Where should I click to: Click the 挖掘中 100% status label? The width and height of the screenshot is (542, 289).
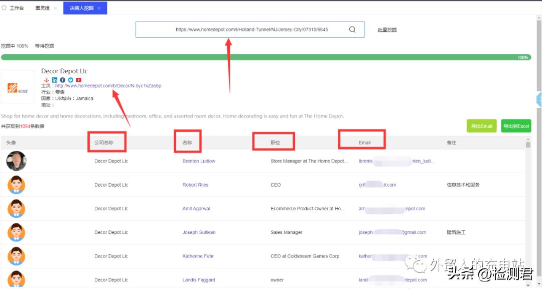15,46
